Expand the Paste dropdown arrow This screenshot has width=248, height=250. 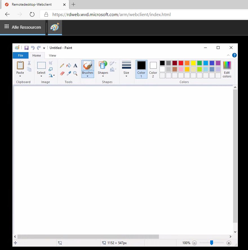(x=20, y=76)
